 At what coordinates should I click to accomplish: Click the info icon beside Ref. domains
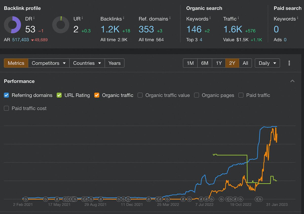click(x=170, y=18)
